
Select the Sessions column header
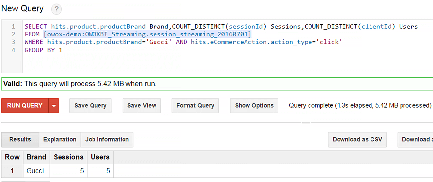click(68, 157)
